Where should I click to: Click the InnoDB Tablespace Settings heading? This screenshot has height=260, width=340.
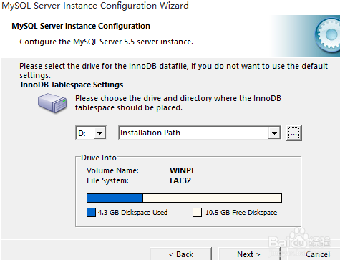pos(72,85)
